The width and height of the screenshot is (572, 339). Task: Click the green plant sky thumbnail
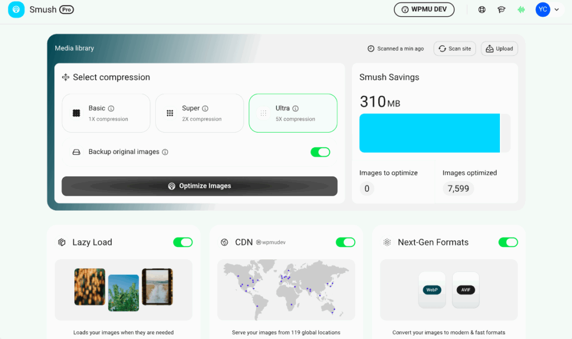point(123,293)
